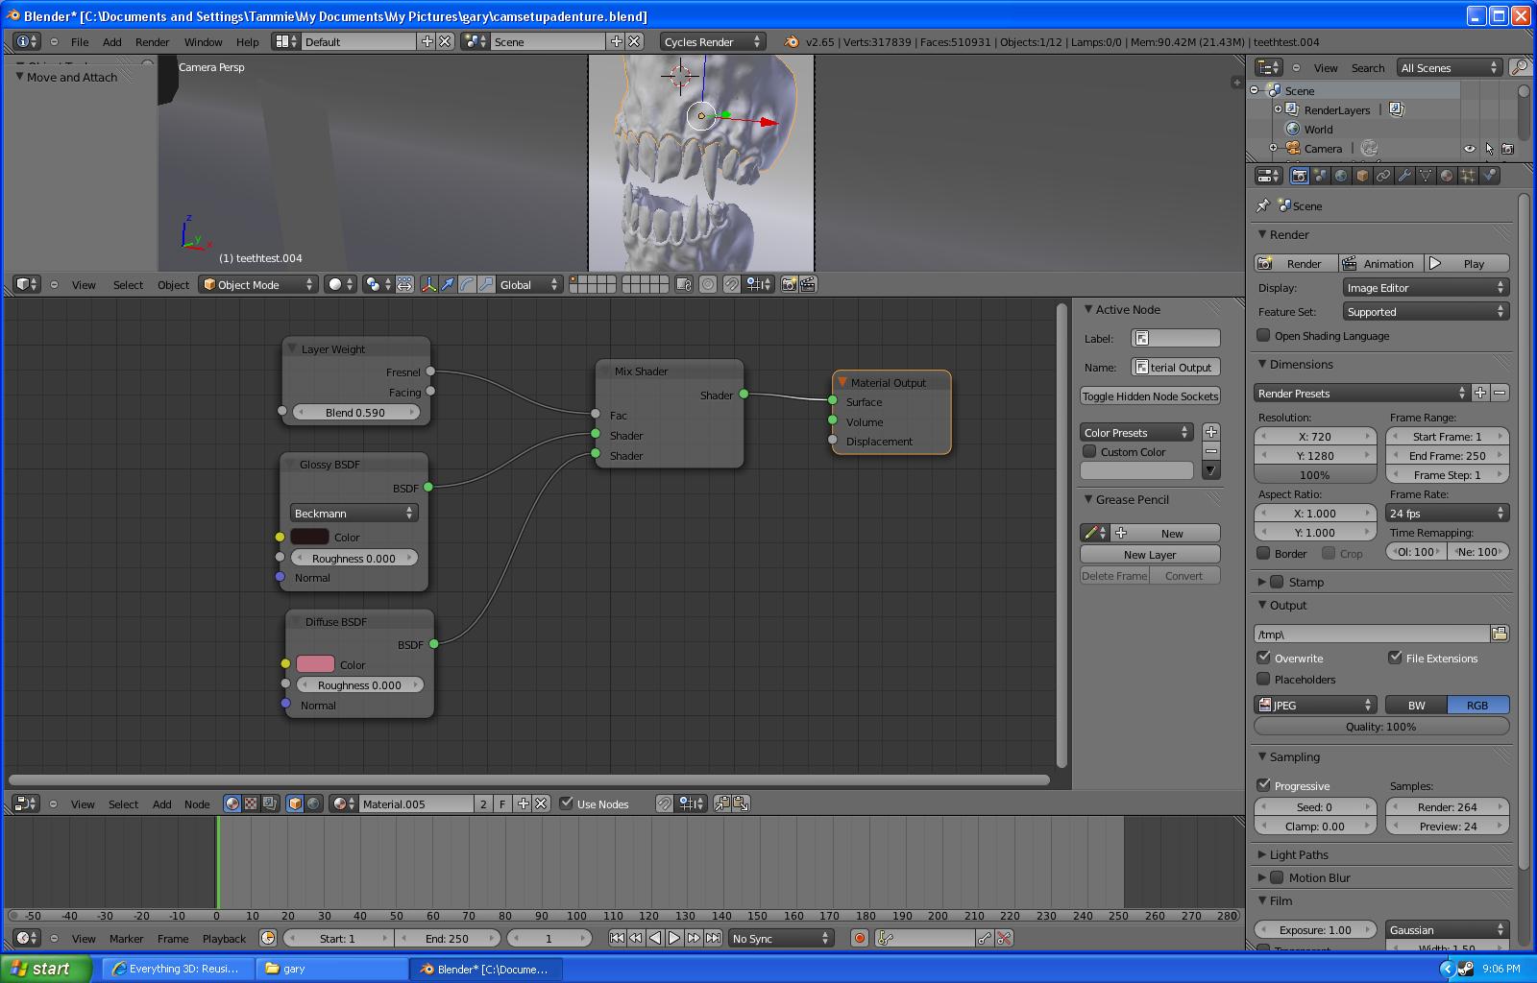Select the BW color mode button
Image resolution: width=1537 pixels, height=983 pixels.
[1416, 705]
